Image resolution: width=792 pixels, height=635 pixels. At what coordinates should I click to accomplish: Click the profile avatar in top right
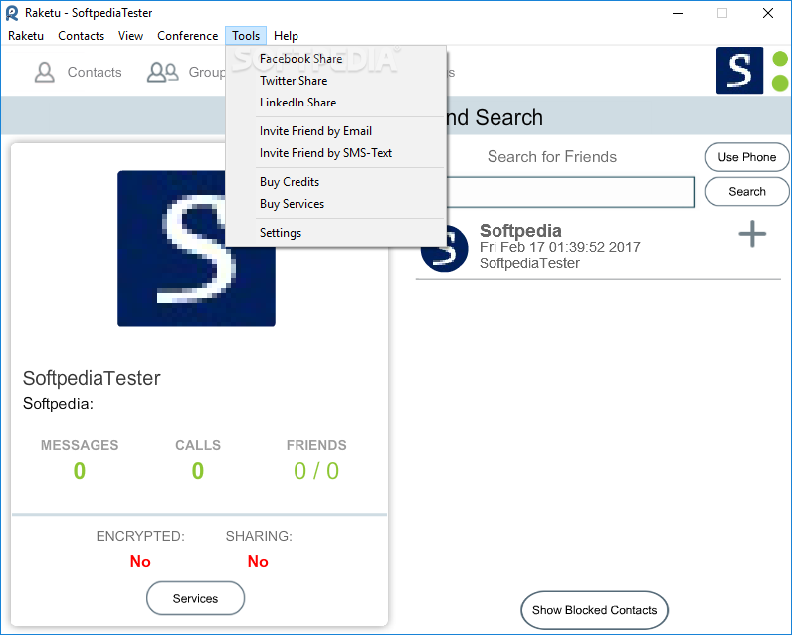click(739, 71)
